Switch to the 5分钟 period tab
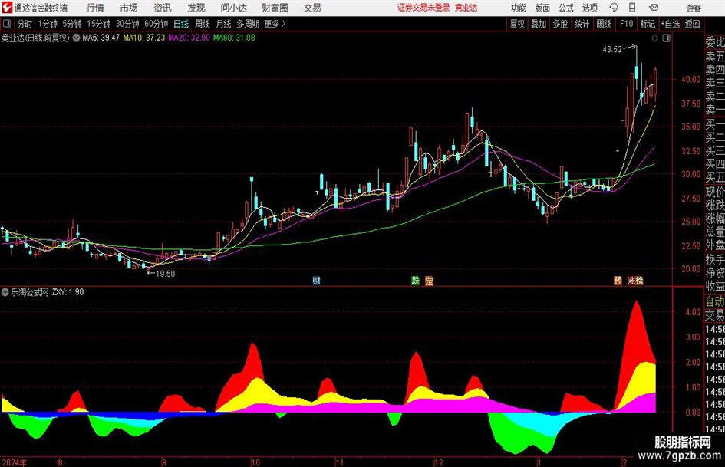 72,24
